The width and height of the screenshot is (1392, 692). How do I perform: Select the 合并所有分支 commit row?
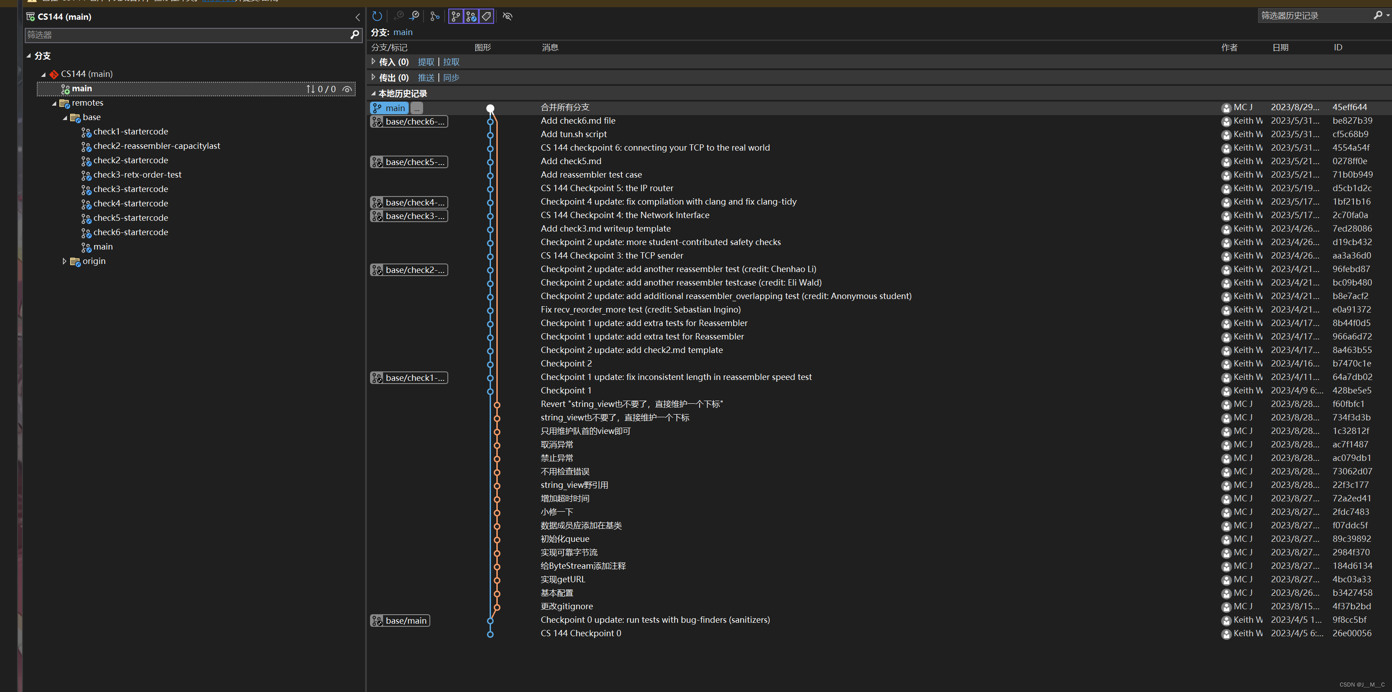pyautogui.click(x=565, y=107)
